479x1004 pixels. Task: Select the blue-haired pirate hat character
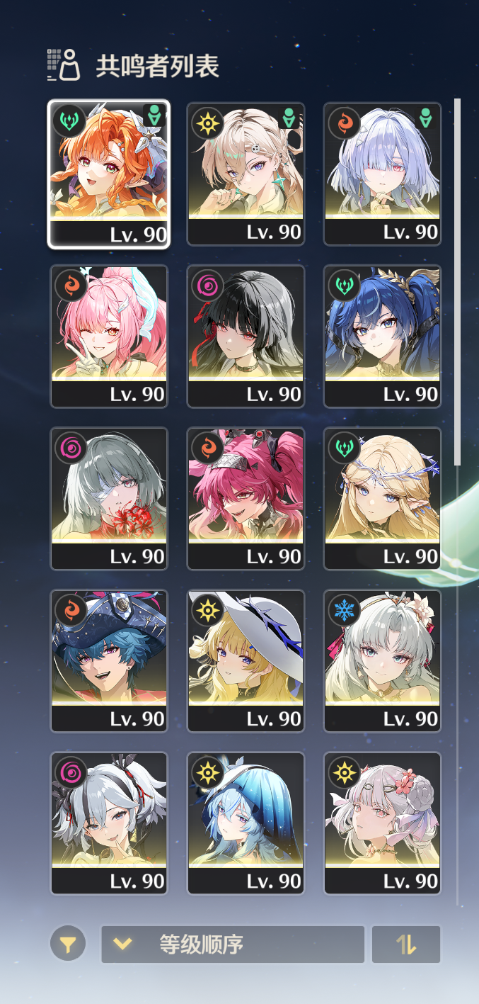(x=109, y=661)
